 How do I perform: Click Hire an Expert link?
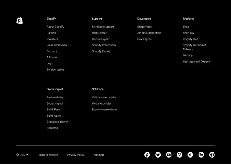(100, 39)
